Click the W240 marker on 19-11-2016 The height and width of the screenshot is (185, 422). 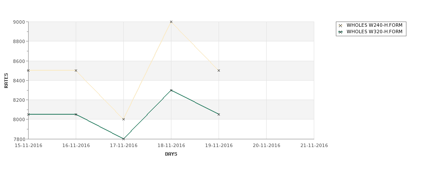click(219, 71)
